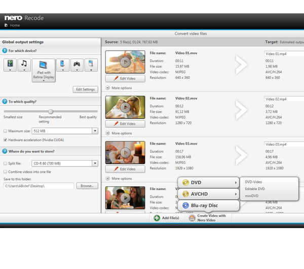Open the dropdown arrow under video device icon
The height and width of the screenshot is (269, 304).
tap(10, 70)
